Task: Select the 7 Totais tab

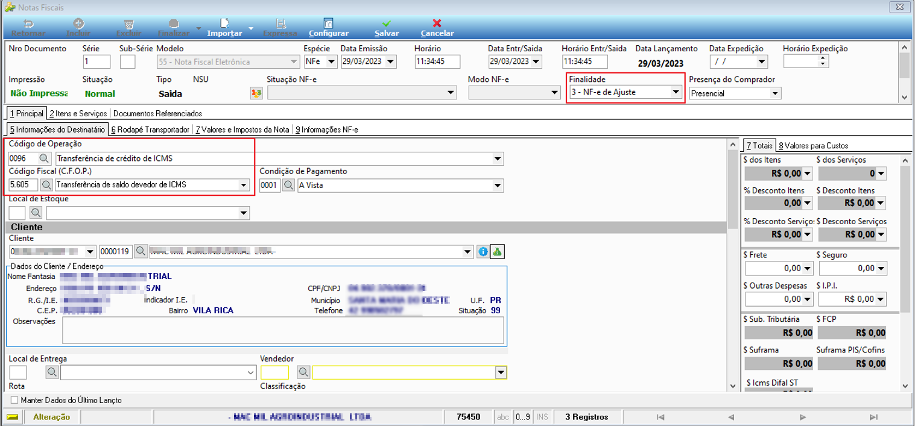Action: point(759,145)
